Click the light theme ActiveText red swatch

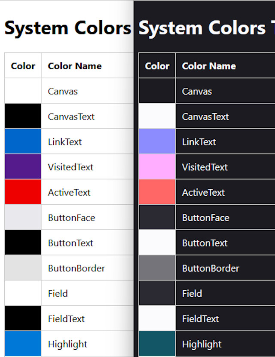coord(23,192)
